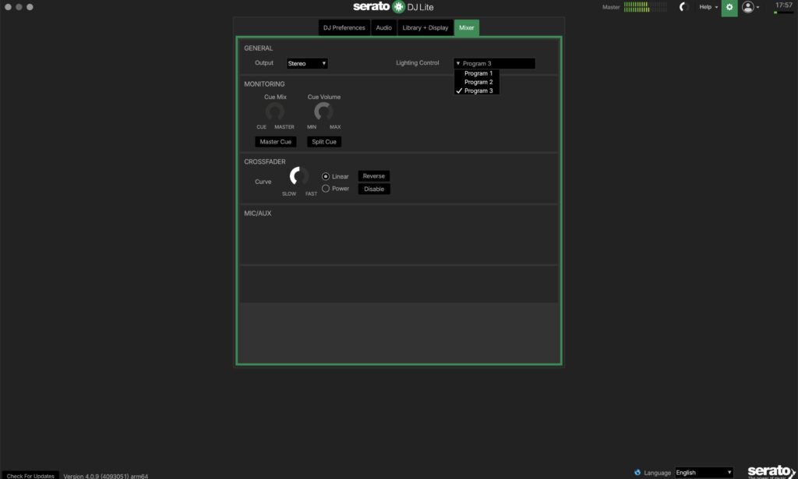Open the Output Stereo dropdown

(x=307, y=63)
